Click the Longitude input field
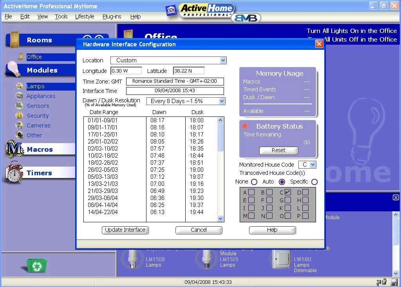401x287 pixels. click(126, 71)
